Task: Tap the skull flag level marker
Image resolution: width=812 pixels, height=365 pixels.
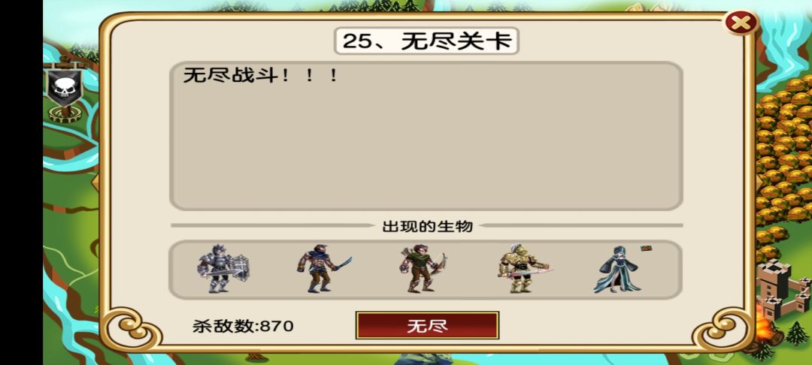Action: tap(65, 89)
